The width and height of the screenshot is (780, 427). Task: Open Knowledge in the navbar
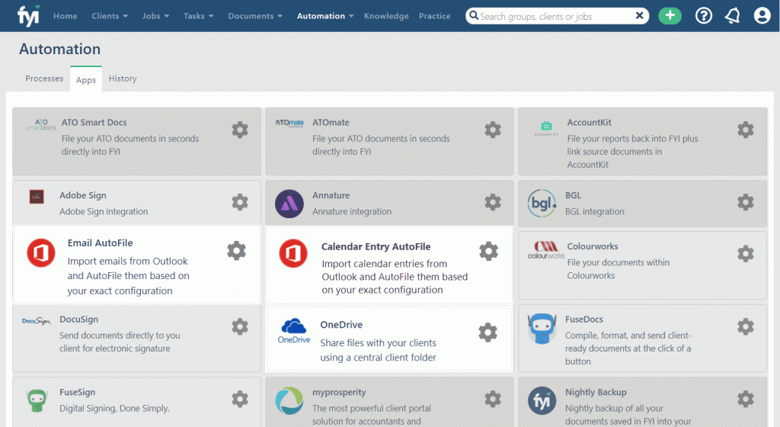pyautogui.click(x=386, y=16)
